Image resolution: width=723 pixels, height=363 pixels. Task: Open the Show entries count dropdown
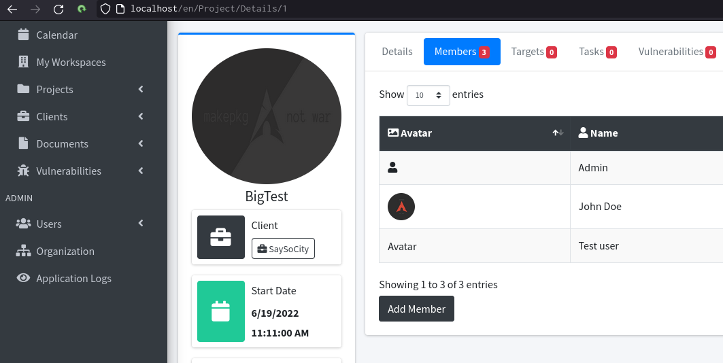tap(428, 95)
